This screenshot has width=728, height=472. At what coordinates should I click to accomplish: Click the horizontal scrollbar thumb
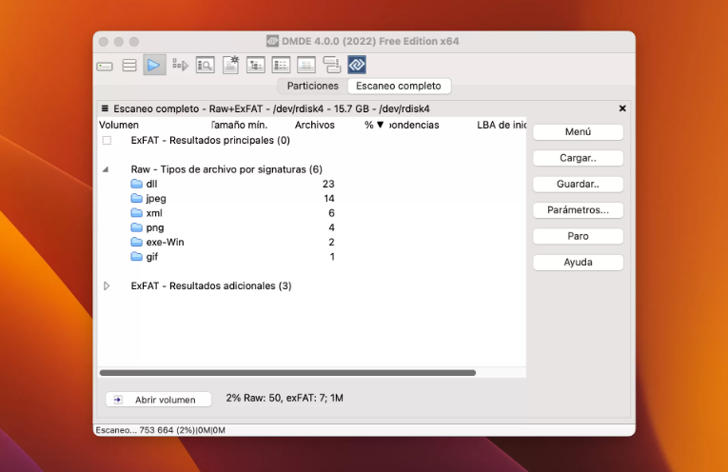[287, 373]
